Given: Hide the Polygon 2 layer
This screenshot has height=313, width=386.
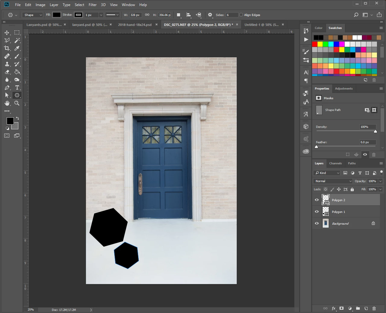Looking at the screenshot, I should pyautogui.click(x=317, y=200).
